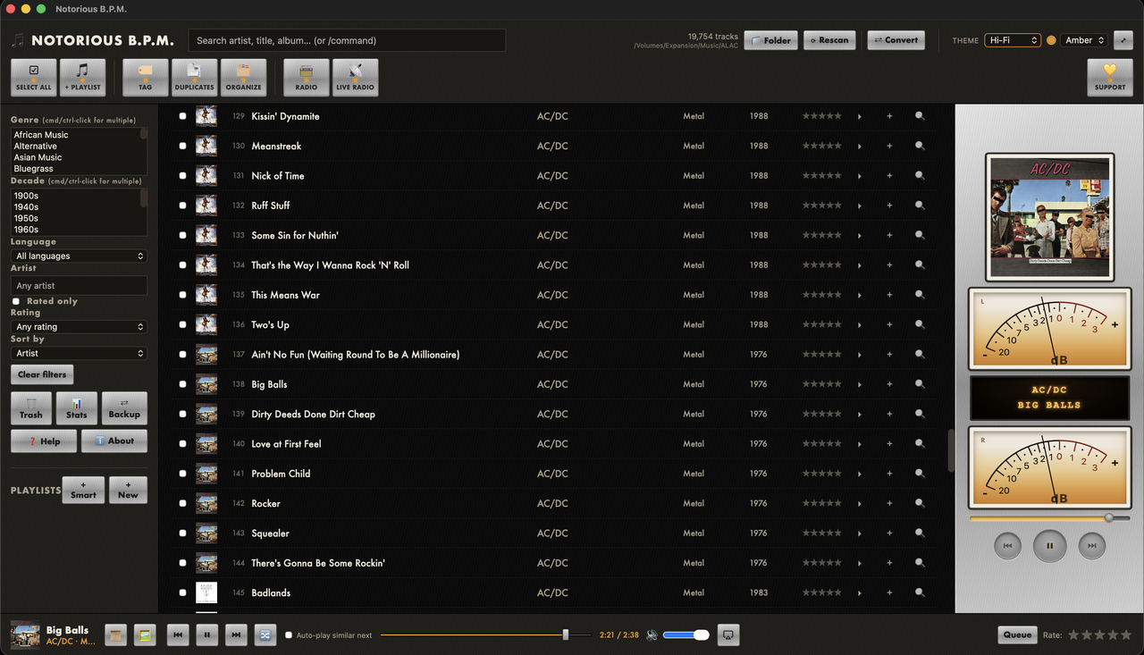Enable the Rated only filter
The width and height of the screenshot is (1144, 655).
click(16, 301)
